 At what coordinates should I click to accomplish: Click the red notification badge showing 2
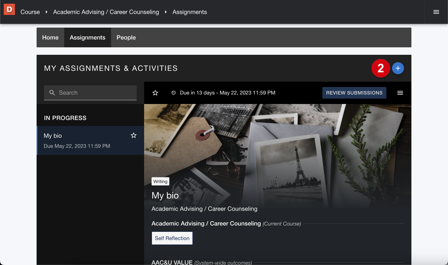click(x=380, y=68)
